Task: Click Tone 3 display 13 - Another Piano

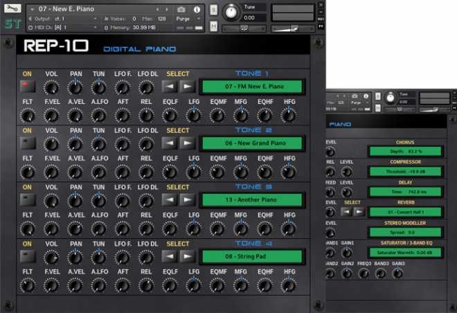Action: (x=253, y=200)
